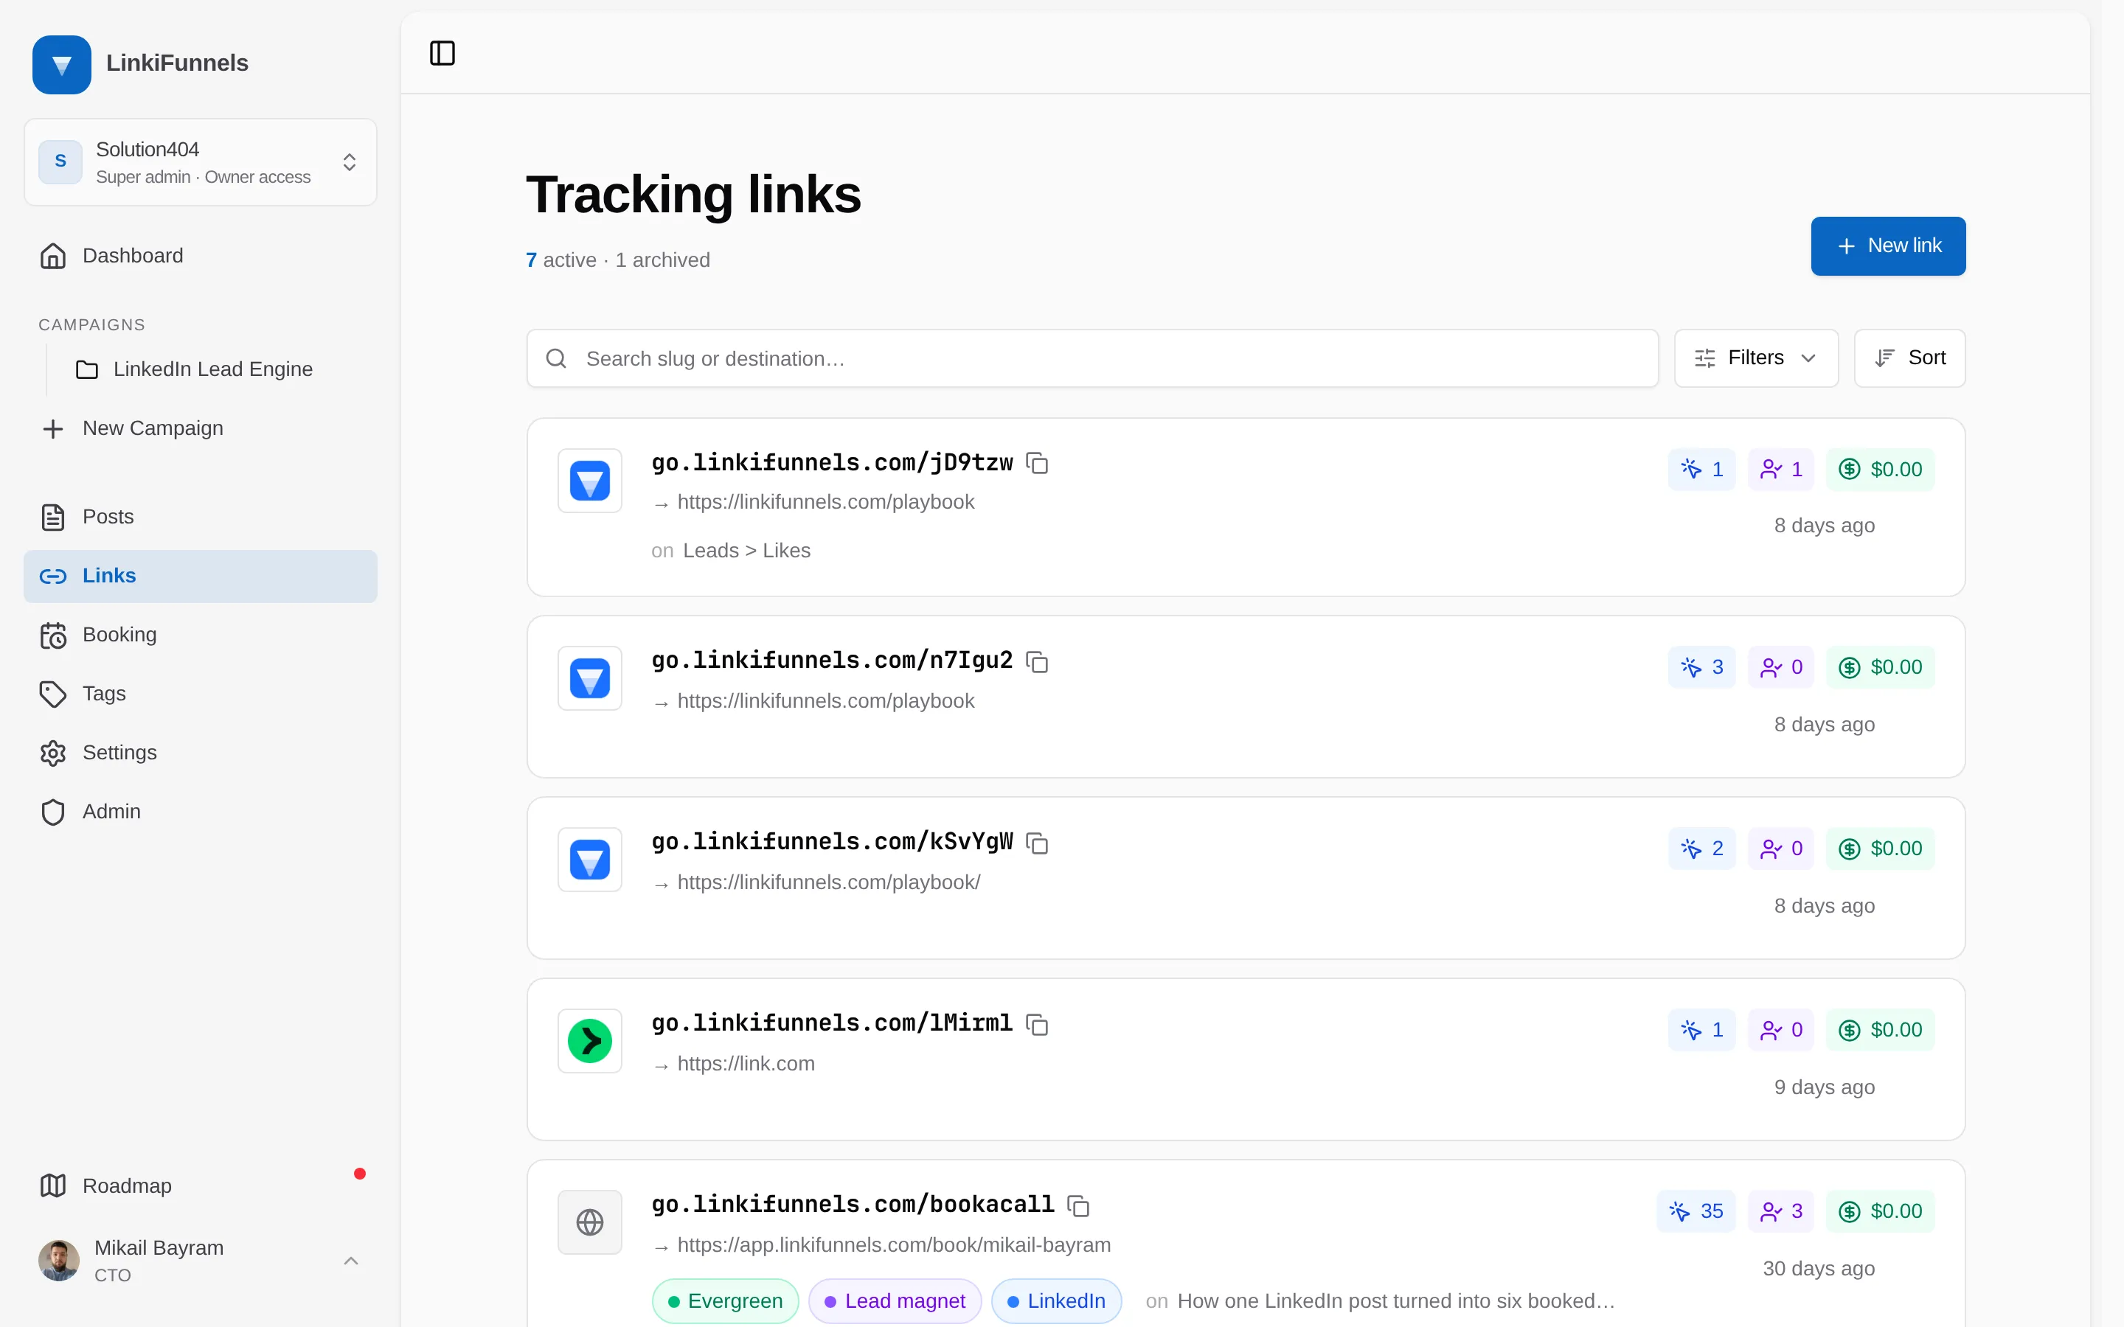Image resolution: width=2124 pixels, height=1327 pixels.
Task: Open Settings from the sidebar
Action: (x=201, y=752)
